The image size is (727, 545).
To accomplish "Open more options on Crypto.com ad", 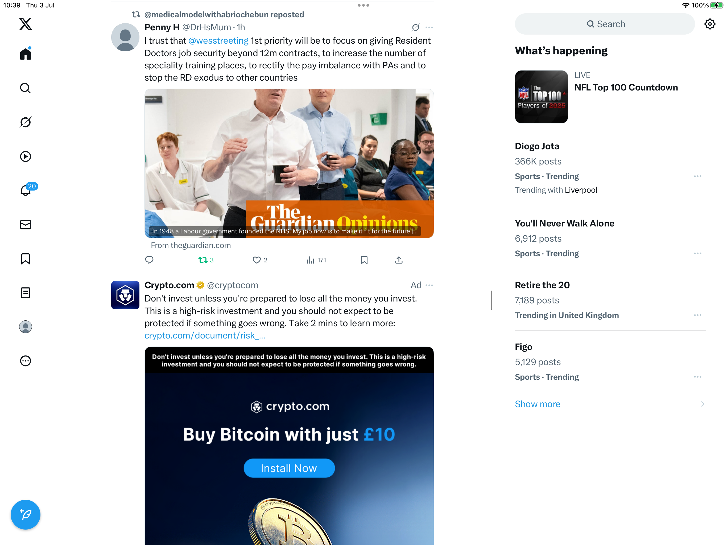I will pyautogui.click(x=429, y=285).
